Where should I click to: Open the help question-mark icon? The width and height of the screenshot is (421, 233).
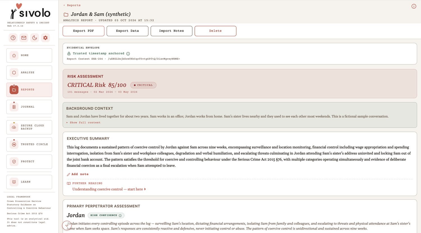(x=13, y=38)
